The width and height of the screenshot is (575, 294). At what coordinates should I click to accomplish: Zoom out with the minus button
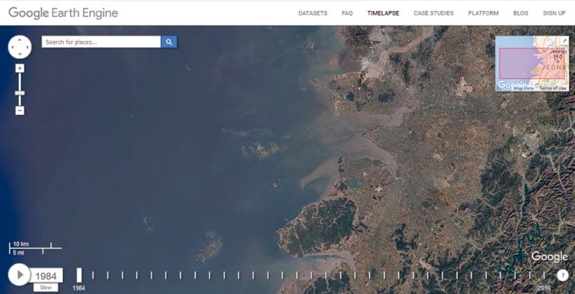point(20,110)
